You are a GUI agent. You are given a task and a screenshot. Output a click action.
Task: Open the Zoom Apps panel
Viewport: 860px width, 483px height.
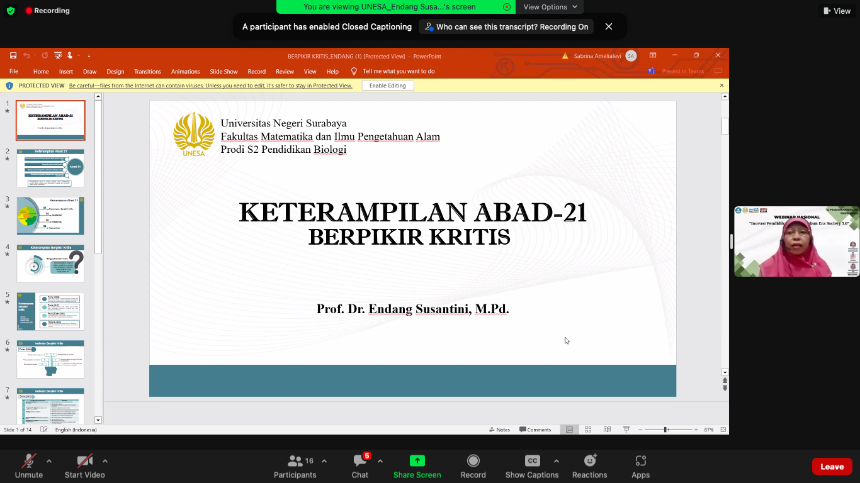point(640,466)
